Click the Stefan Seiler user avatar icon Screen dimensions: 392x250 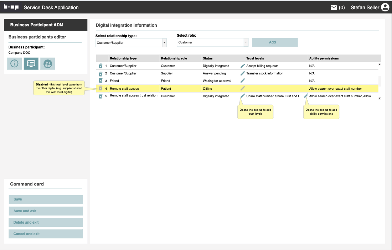coord(385,7)
